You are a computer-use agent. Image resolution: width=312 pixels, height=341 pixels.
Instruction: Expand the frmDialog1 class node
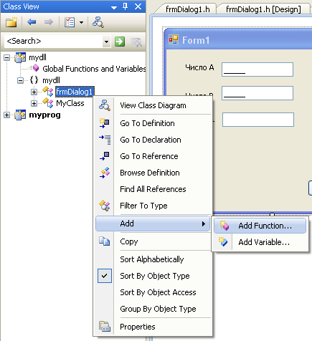click(x=34, y=92)
